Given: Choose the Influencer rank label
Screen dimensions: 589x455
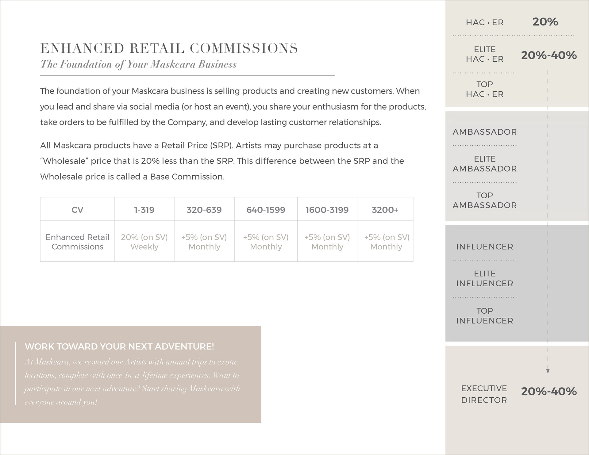Looking at the screenshot, I should point(484,247).
